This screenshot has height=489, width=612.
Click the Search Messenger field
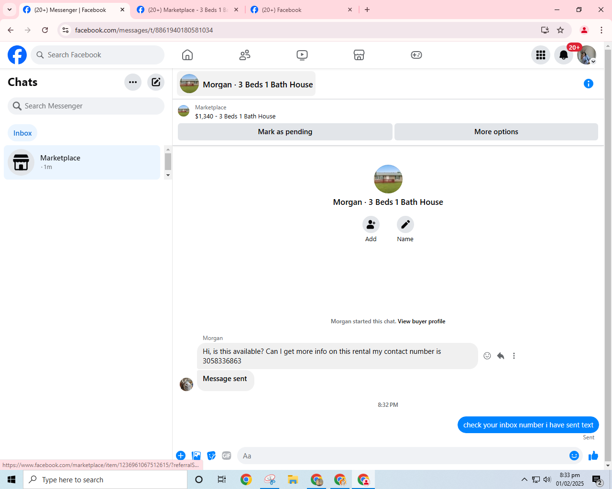[86, 106]
